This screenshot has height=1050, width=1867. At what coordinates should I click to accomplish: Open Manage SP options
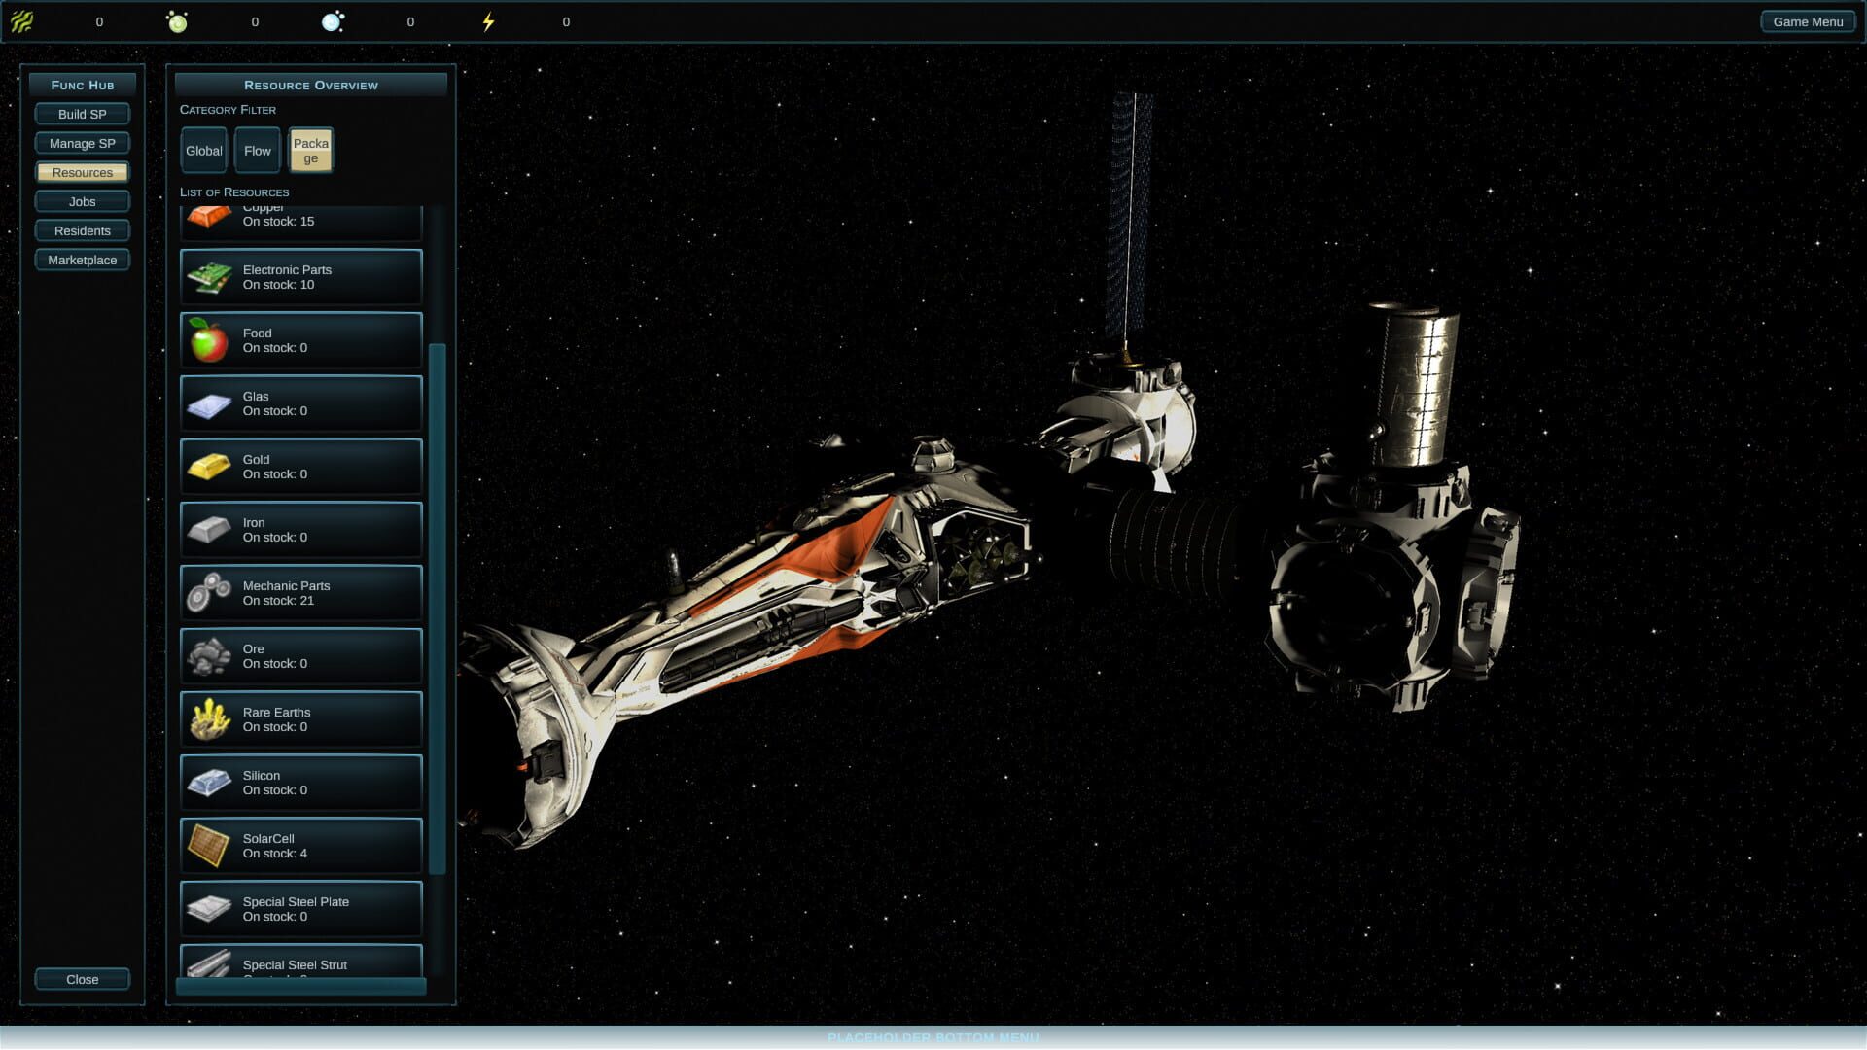(82, 143)
